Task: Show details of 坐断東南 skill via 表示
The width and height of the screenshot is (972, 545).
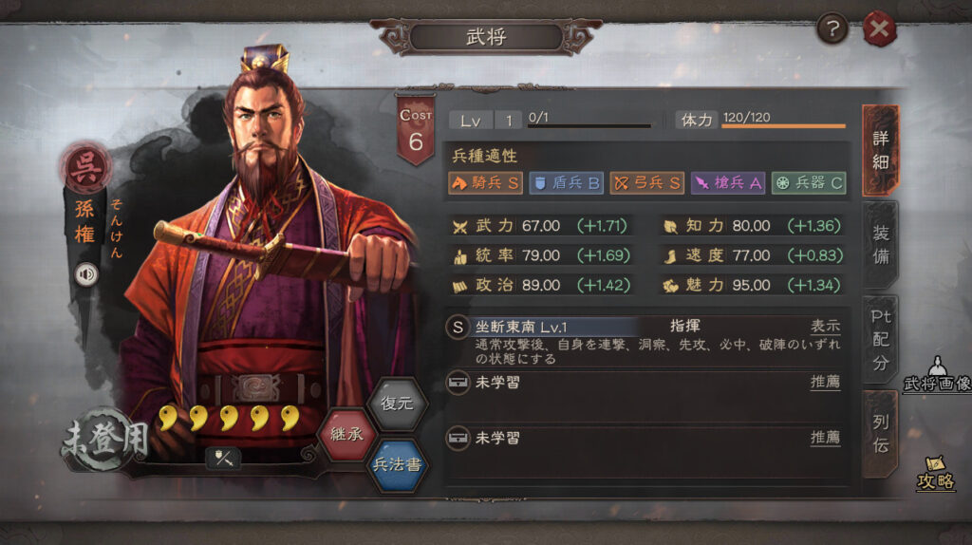Action: click(x=825, y=326)
